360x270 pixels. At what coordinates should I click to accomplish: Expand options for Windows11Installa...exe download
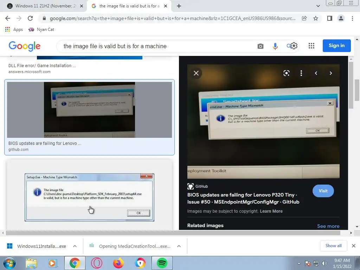pos(75,246)
